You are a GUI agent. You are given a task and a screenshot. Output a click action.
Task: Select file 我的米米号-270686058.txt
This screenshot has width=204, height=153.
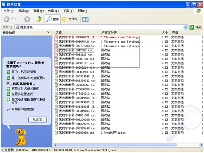77,89
